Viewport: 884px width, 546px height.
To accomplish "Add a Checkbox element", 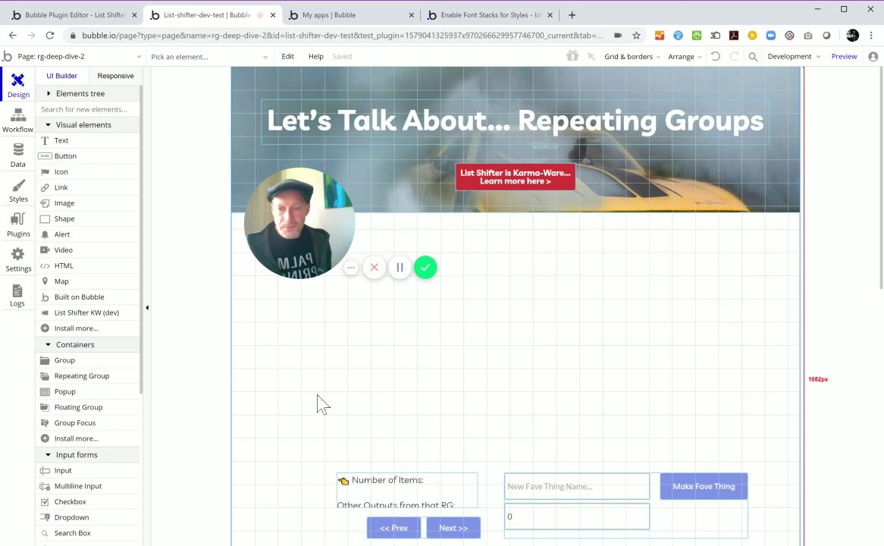I will (88, 502).
